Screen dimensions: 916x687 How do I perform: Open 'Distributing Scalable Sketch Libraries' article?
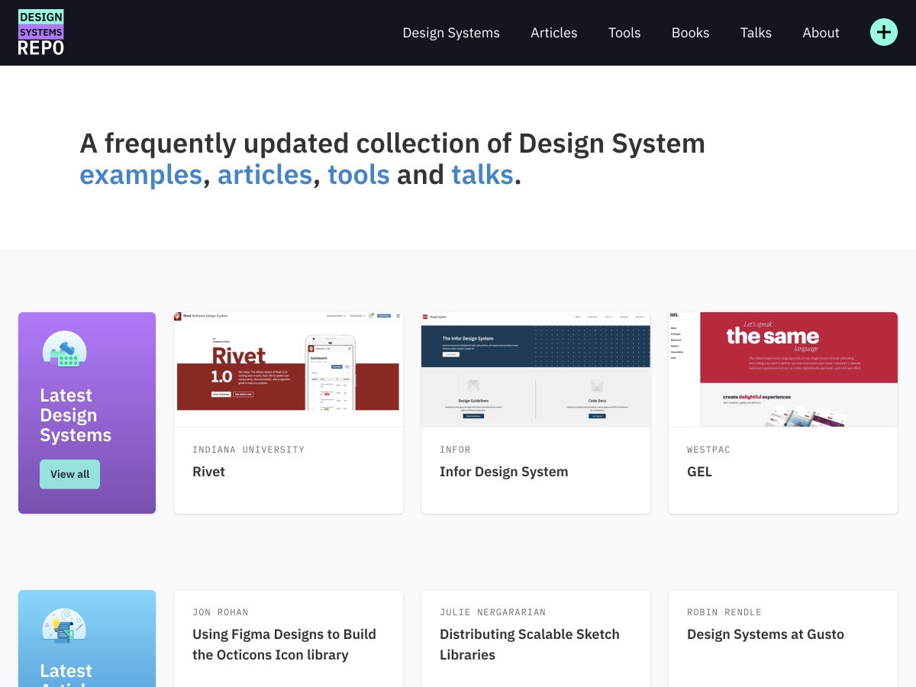tap(530, 644)
